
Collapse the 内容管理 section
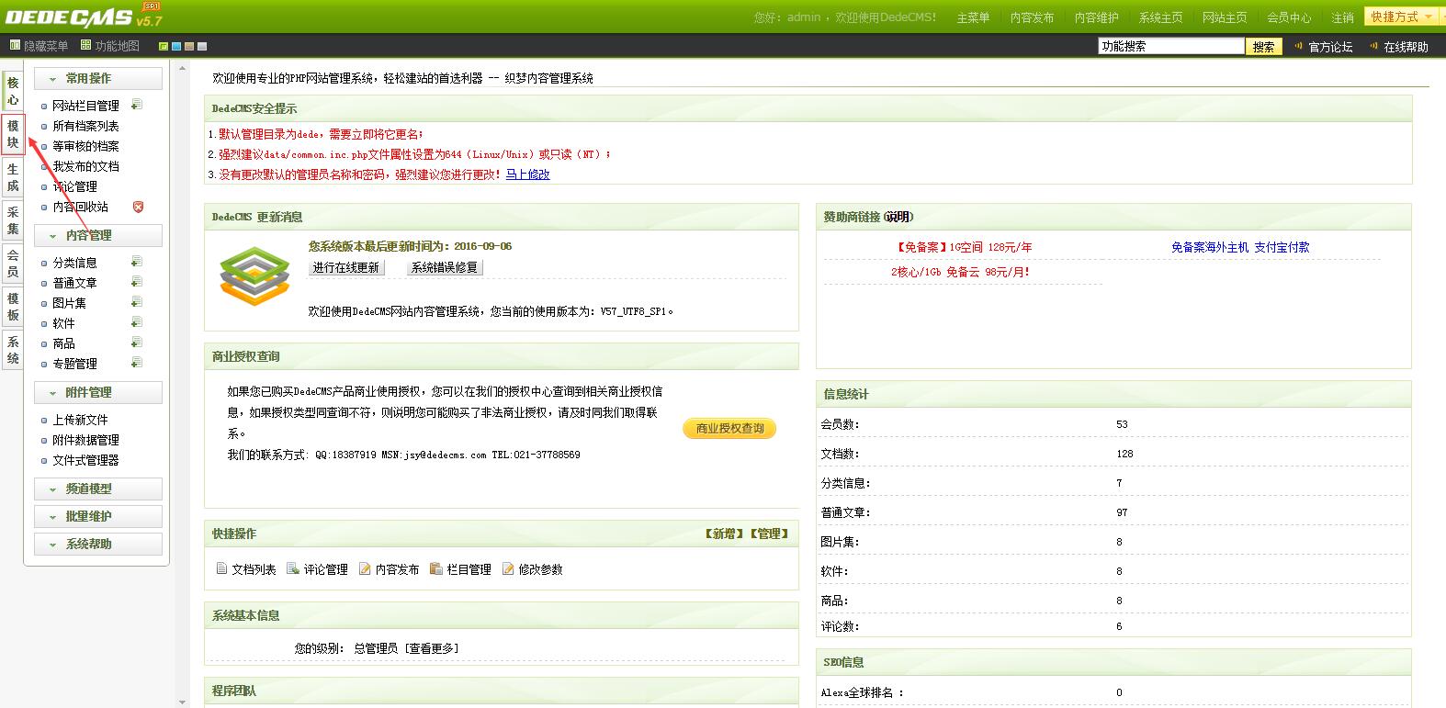point(98,236)
